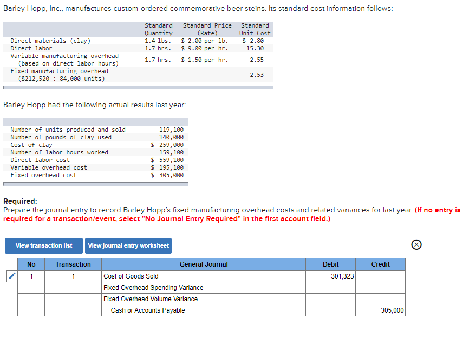Click the transaction number 1 cell
The height and width of the screenshot is (343, 463).
[x=73, y=276]
